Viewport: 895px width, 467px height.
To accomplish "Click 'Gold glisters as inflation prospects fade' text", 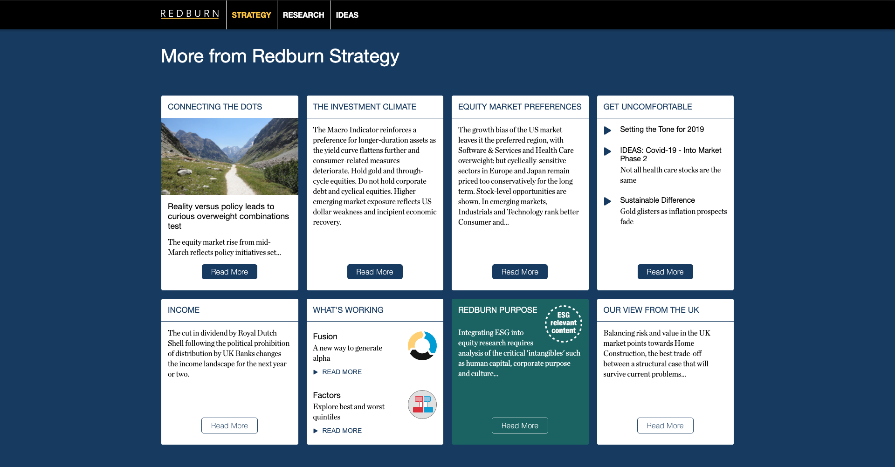I will click(x=674, y=216).
